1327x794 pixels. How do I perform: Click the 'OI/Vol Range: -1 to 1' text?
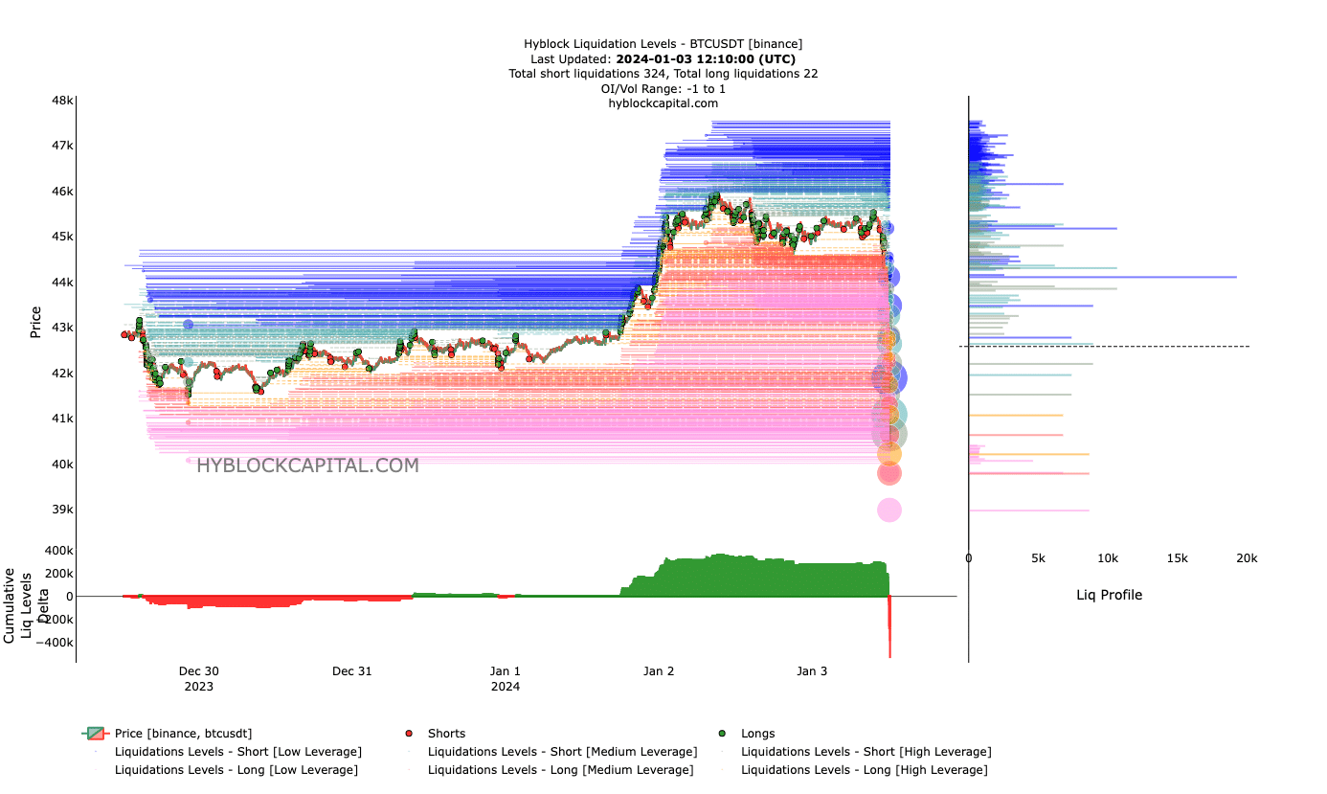(x=663, y=88)
